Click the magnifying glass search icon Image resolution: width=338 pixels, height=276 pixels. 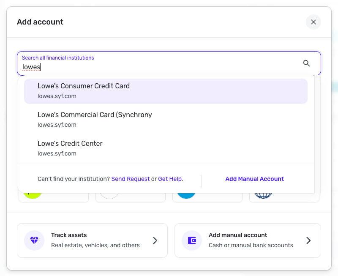click(x=307, y=63)
